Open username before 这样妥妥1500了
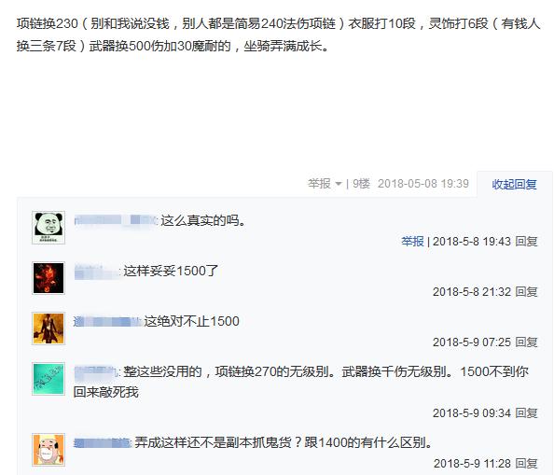 (x=96, y=271)
